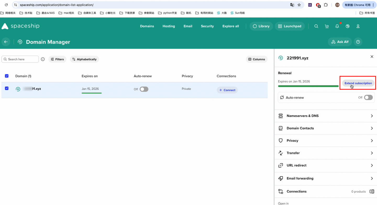The height and width of the screenshot is (205, 377).
Task: Click the Expires on column header
Action: [90, 76]
